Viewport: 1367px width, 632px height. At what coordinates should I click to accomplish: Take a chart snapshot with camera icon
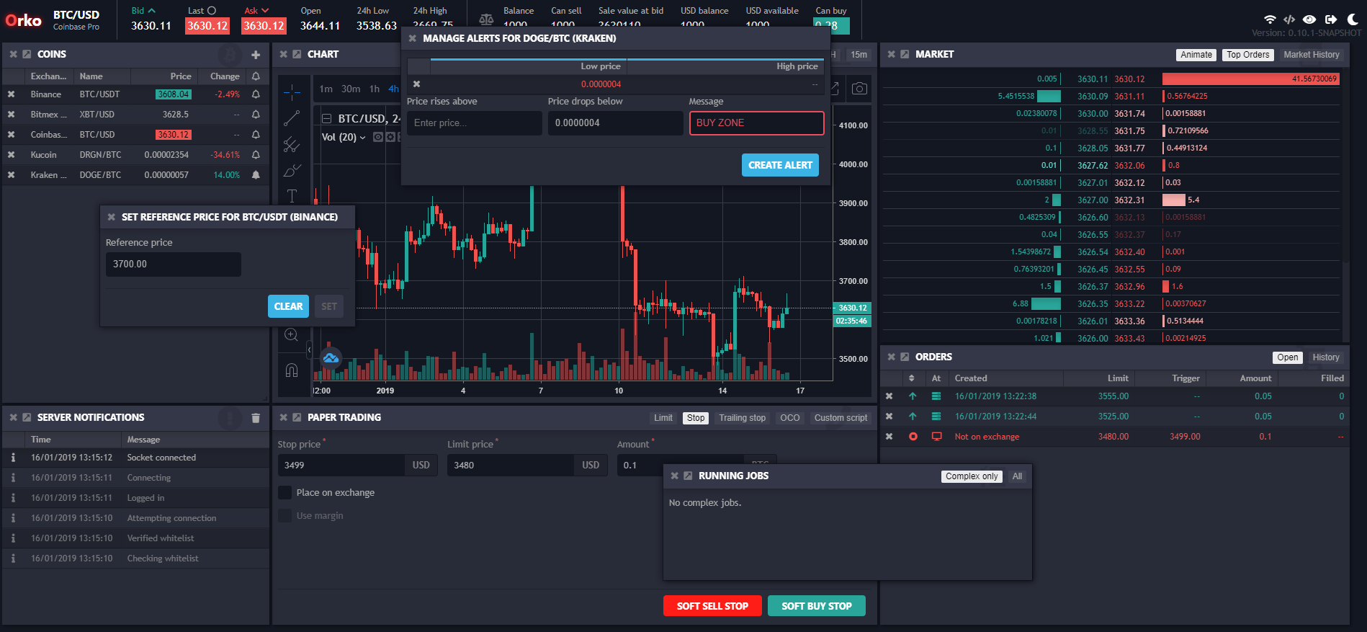(859, 89)
